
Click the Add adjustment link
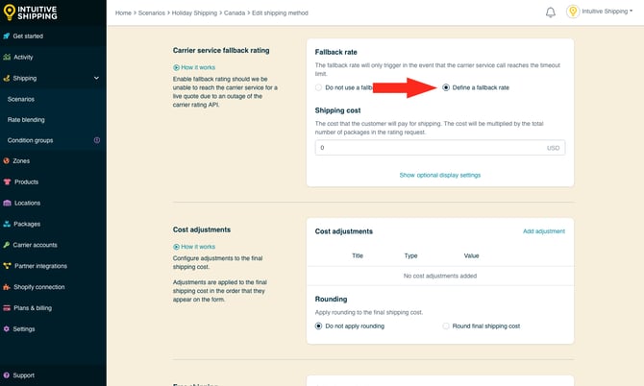pos(543,231)
